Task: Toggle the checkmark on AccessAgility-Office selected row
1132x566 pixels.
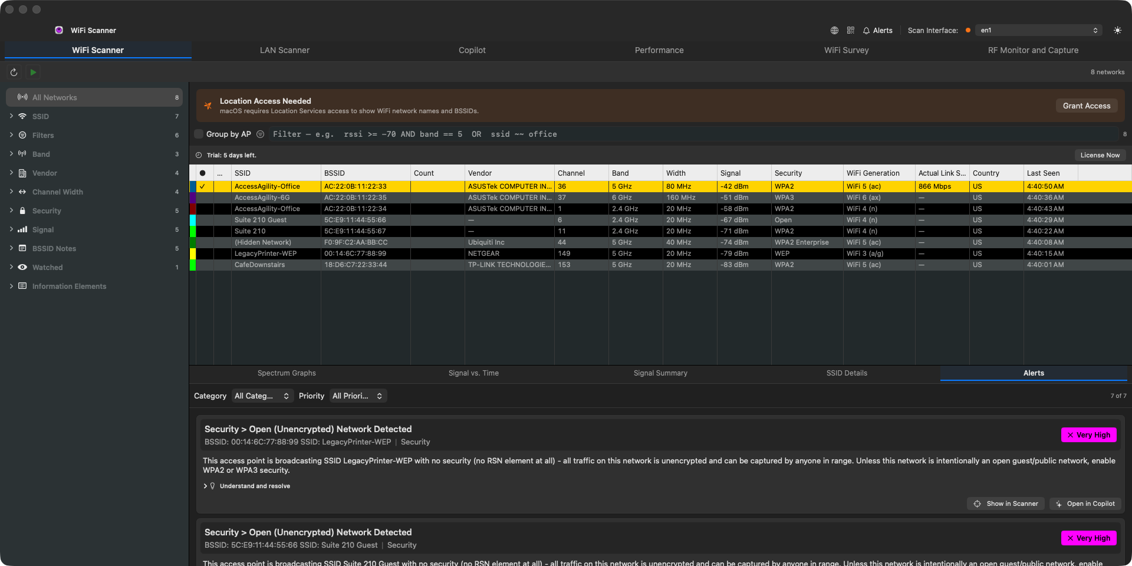Action: (x=202, y=186)
